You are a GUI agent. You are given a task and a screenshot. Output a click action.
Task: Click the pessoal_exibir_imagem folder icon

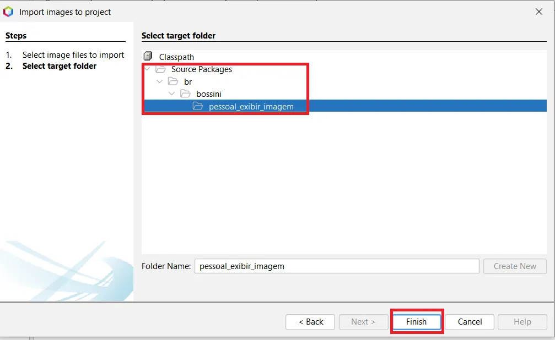click(x=198, y=106)
